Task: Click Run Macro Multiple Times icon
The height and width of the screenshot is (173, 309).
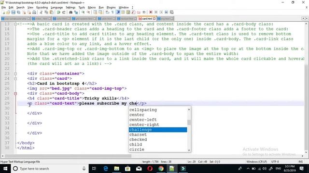Action: tap(166, 12)
